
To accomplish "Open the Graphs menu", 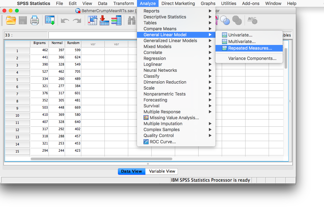I will point(208,3).
